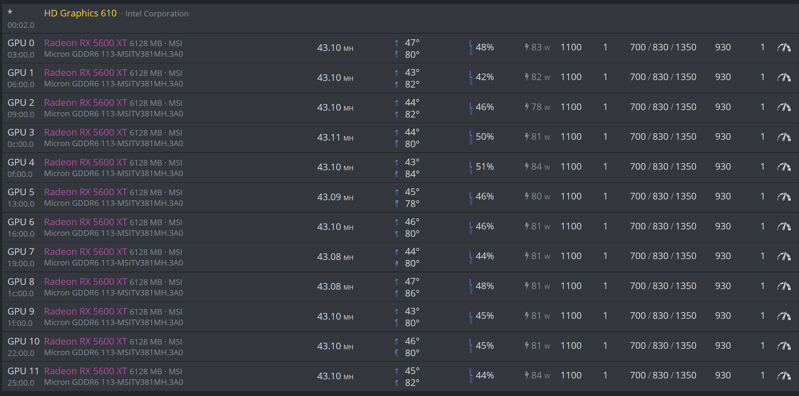Click Radeon RX 5600 XT name on GPU 7
The height and width of the screenshot is (396, 799).
click(85, 252)
